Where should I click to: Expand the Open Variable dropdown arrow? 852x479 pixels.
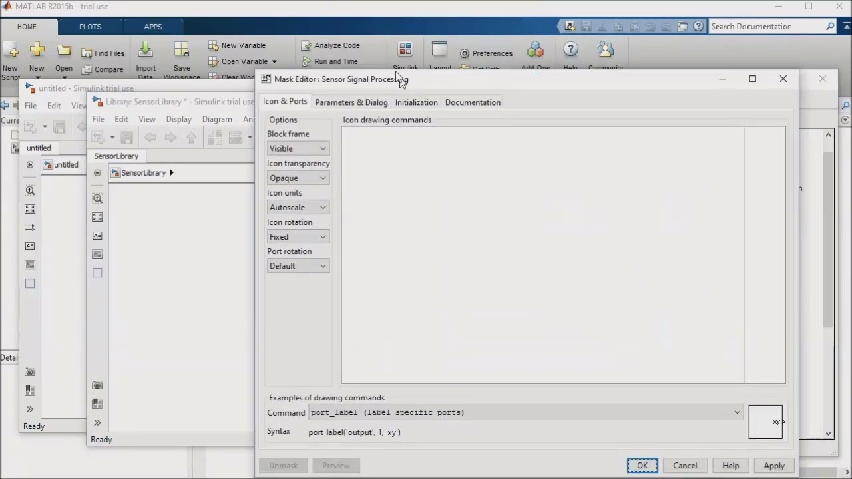pos(274,61)
